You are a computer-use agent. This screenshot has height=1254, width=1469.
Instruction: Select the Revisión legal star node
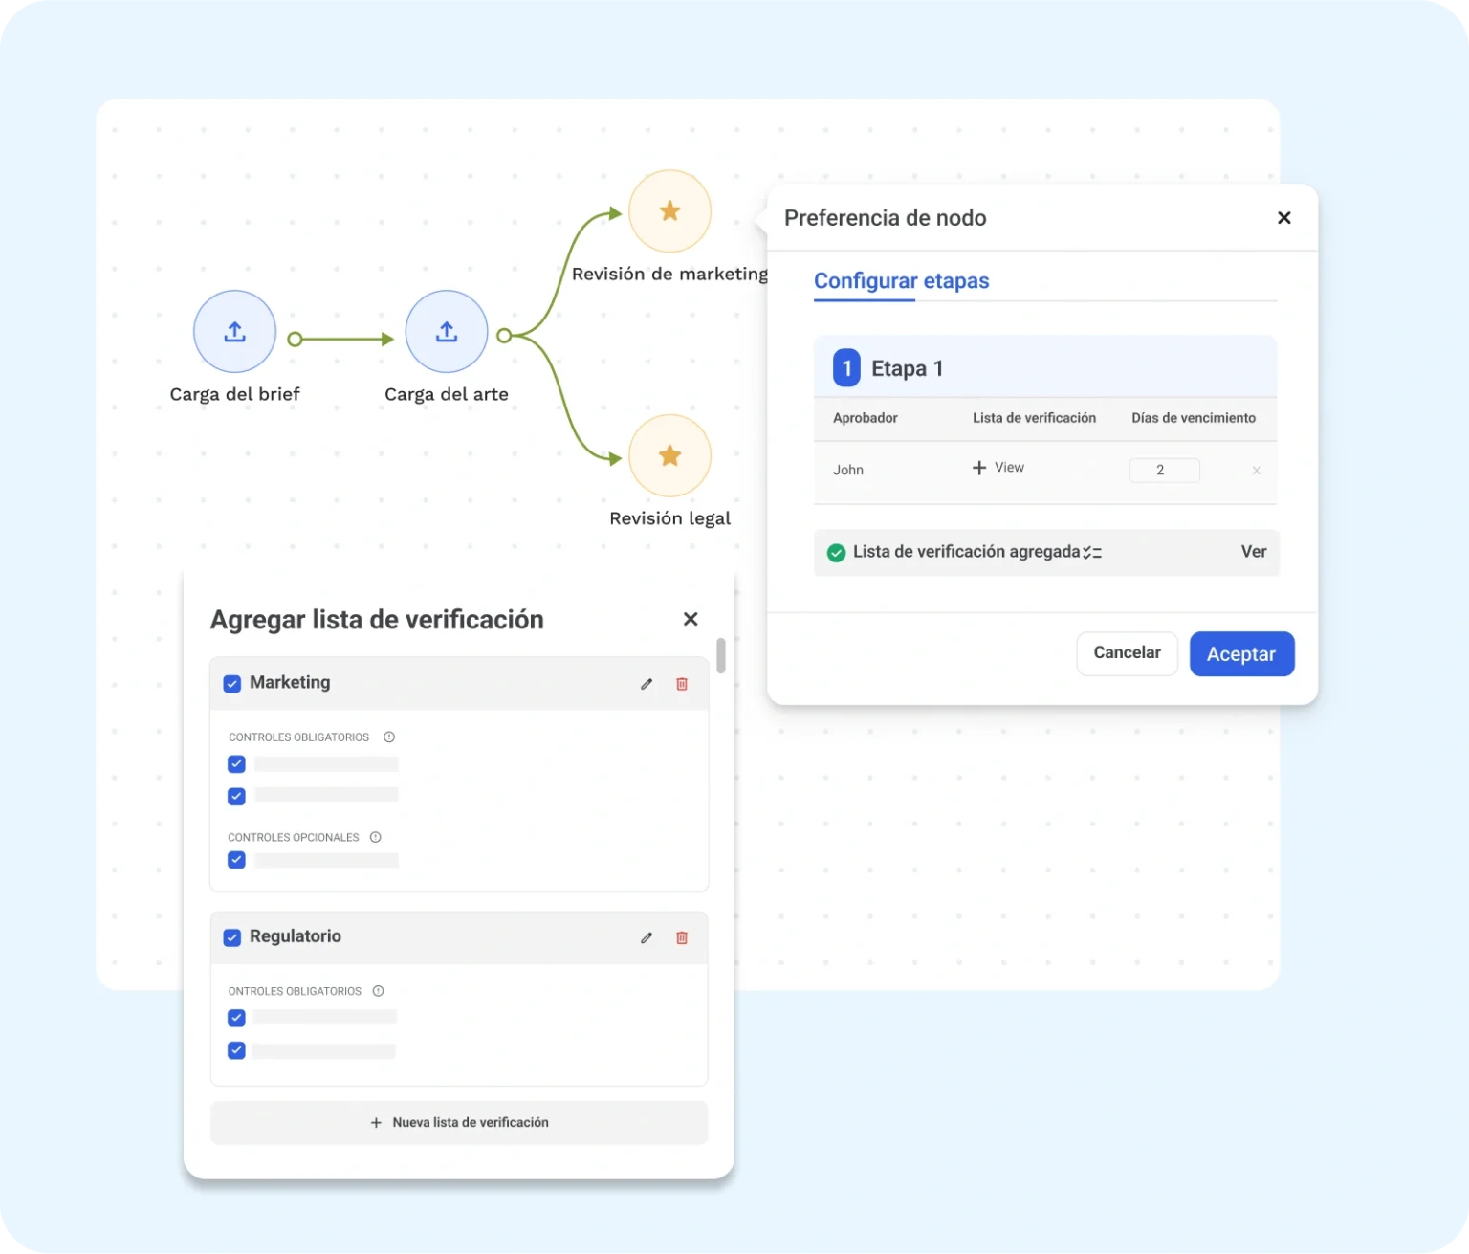pos(669,455)
